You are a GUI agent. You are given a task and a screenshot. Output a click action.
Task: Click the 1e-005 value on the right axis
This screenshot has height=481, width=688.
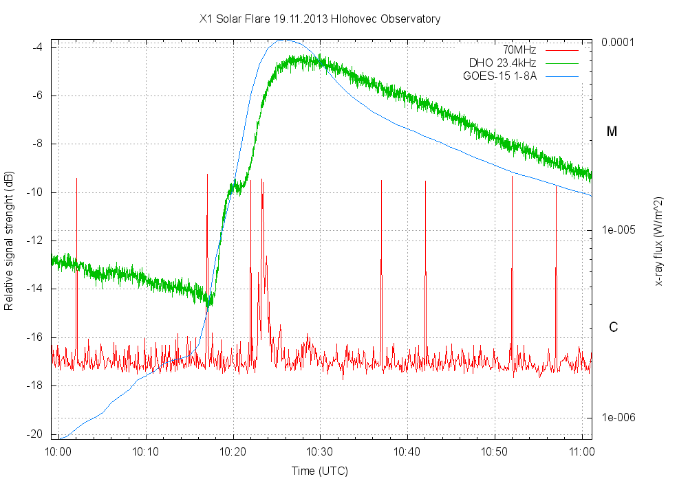[618, 230]
